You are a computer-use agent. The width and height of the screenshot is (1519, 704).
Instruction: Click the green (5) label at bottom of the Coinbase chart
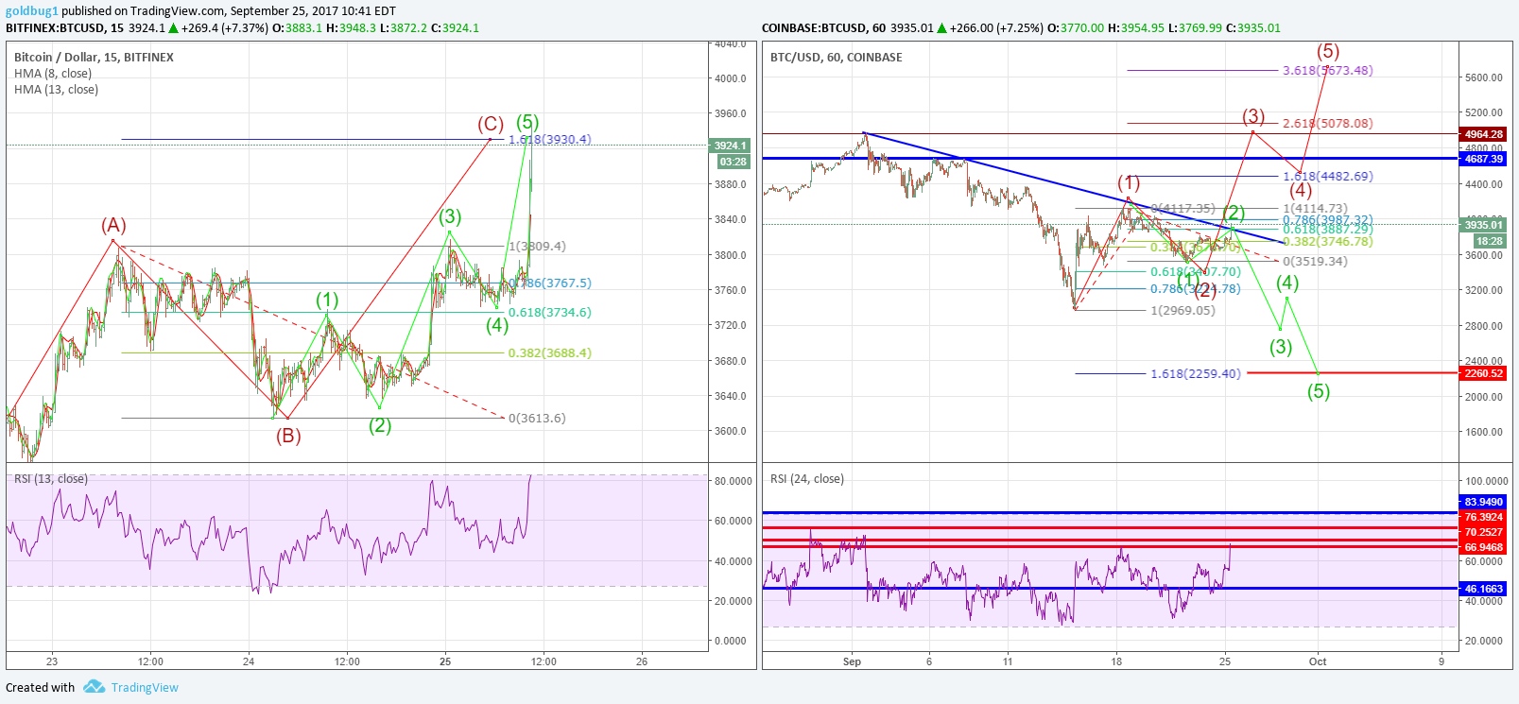pyautogui.click(x=1319, y=391)
